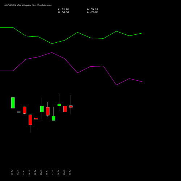Click the large red candlestick for 21 Jul
The height and width of the screenshot is (181, 181).
click(30, 120)
